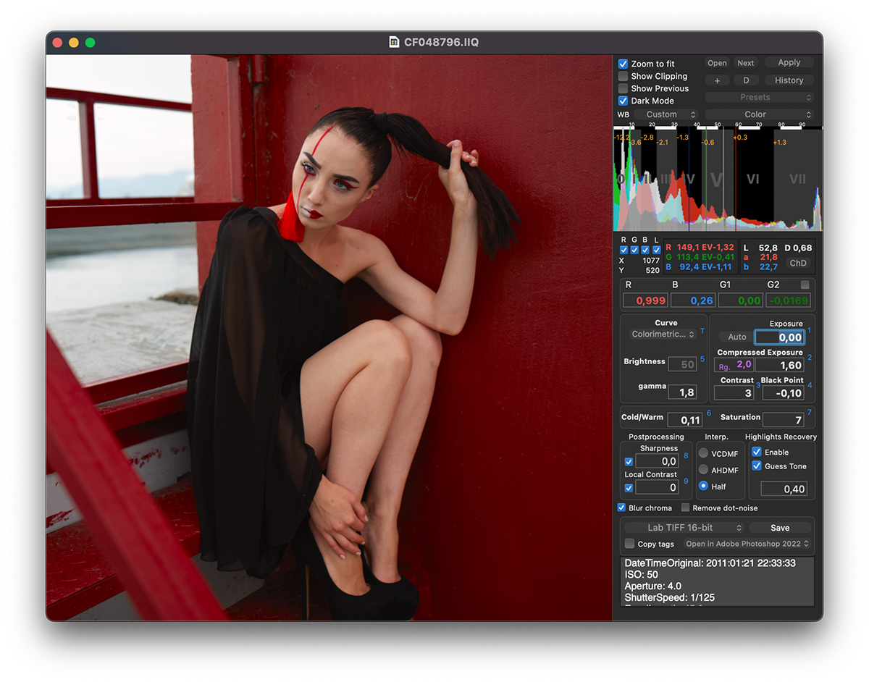Uncheck the B channel checkbox
Screen dimensions: 869x682
(x=645, y=250)
